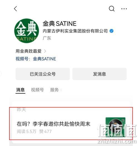Switch to the 视频号 tab
139x146 pixels.
point(37,90)
